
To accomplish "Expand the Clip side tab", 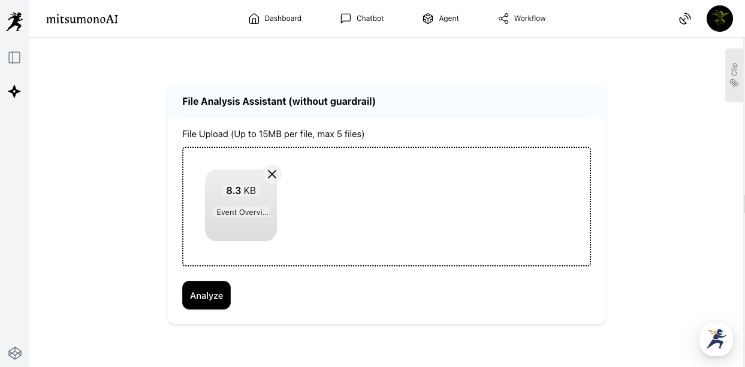I will (x=734, y=75).
